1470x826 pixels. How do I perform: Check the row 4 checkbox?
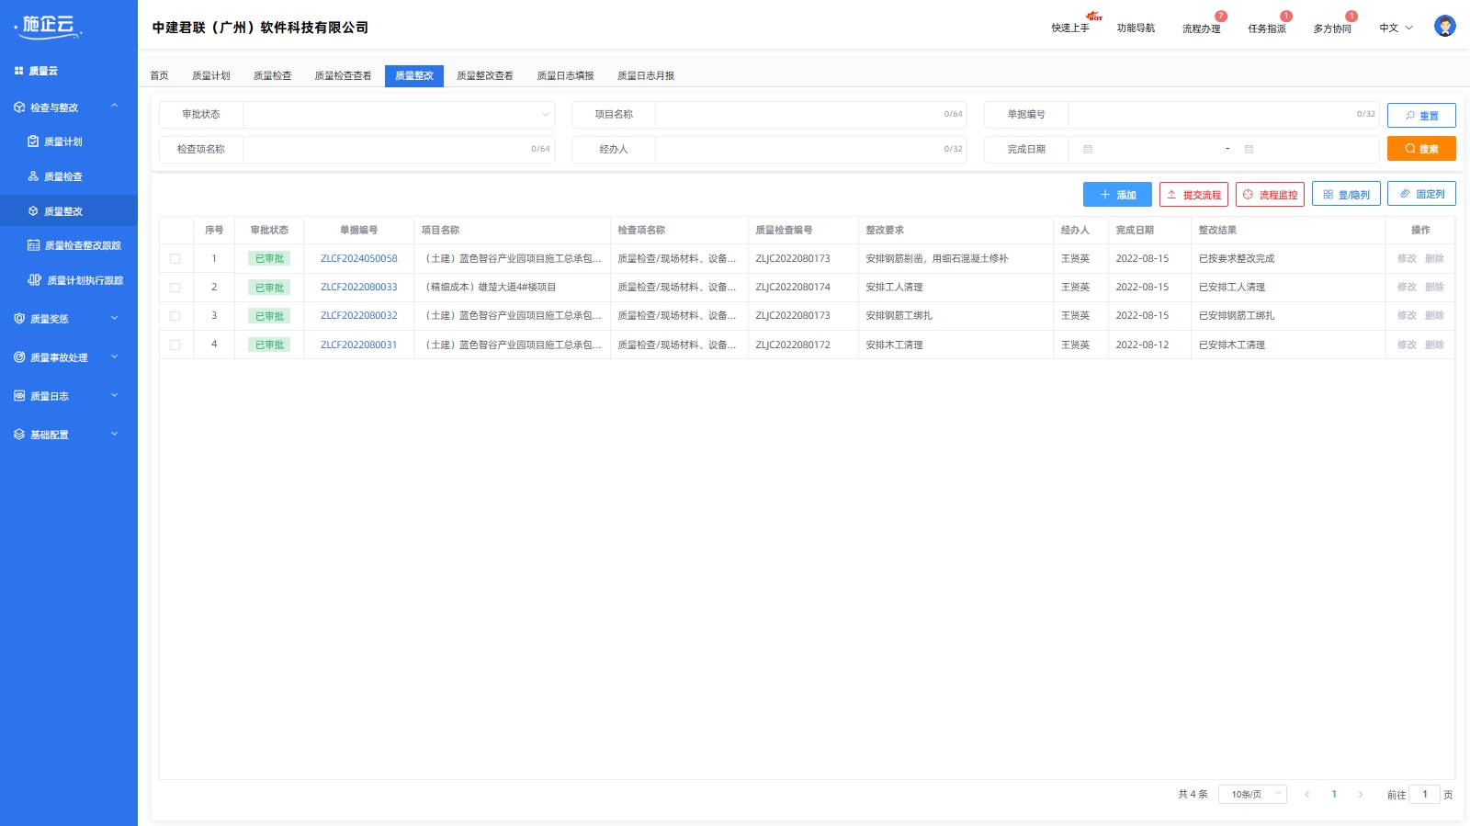coord(175,345)
